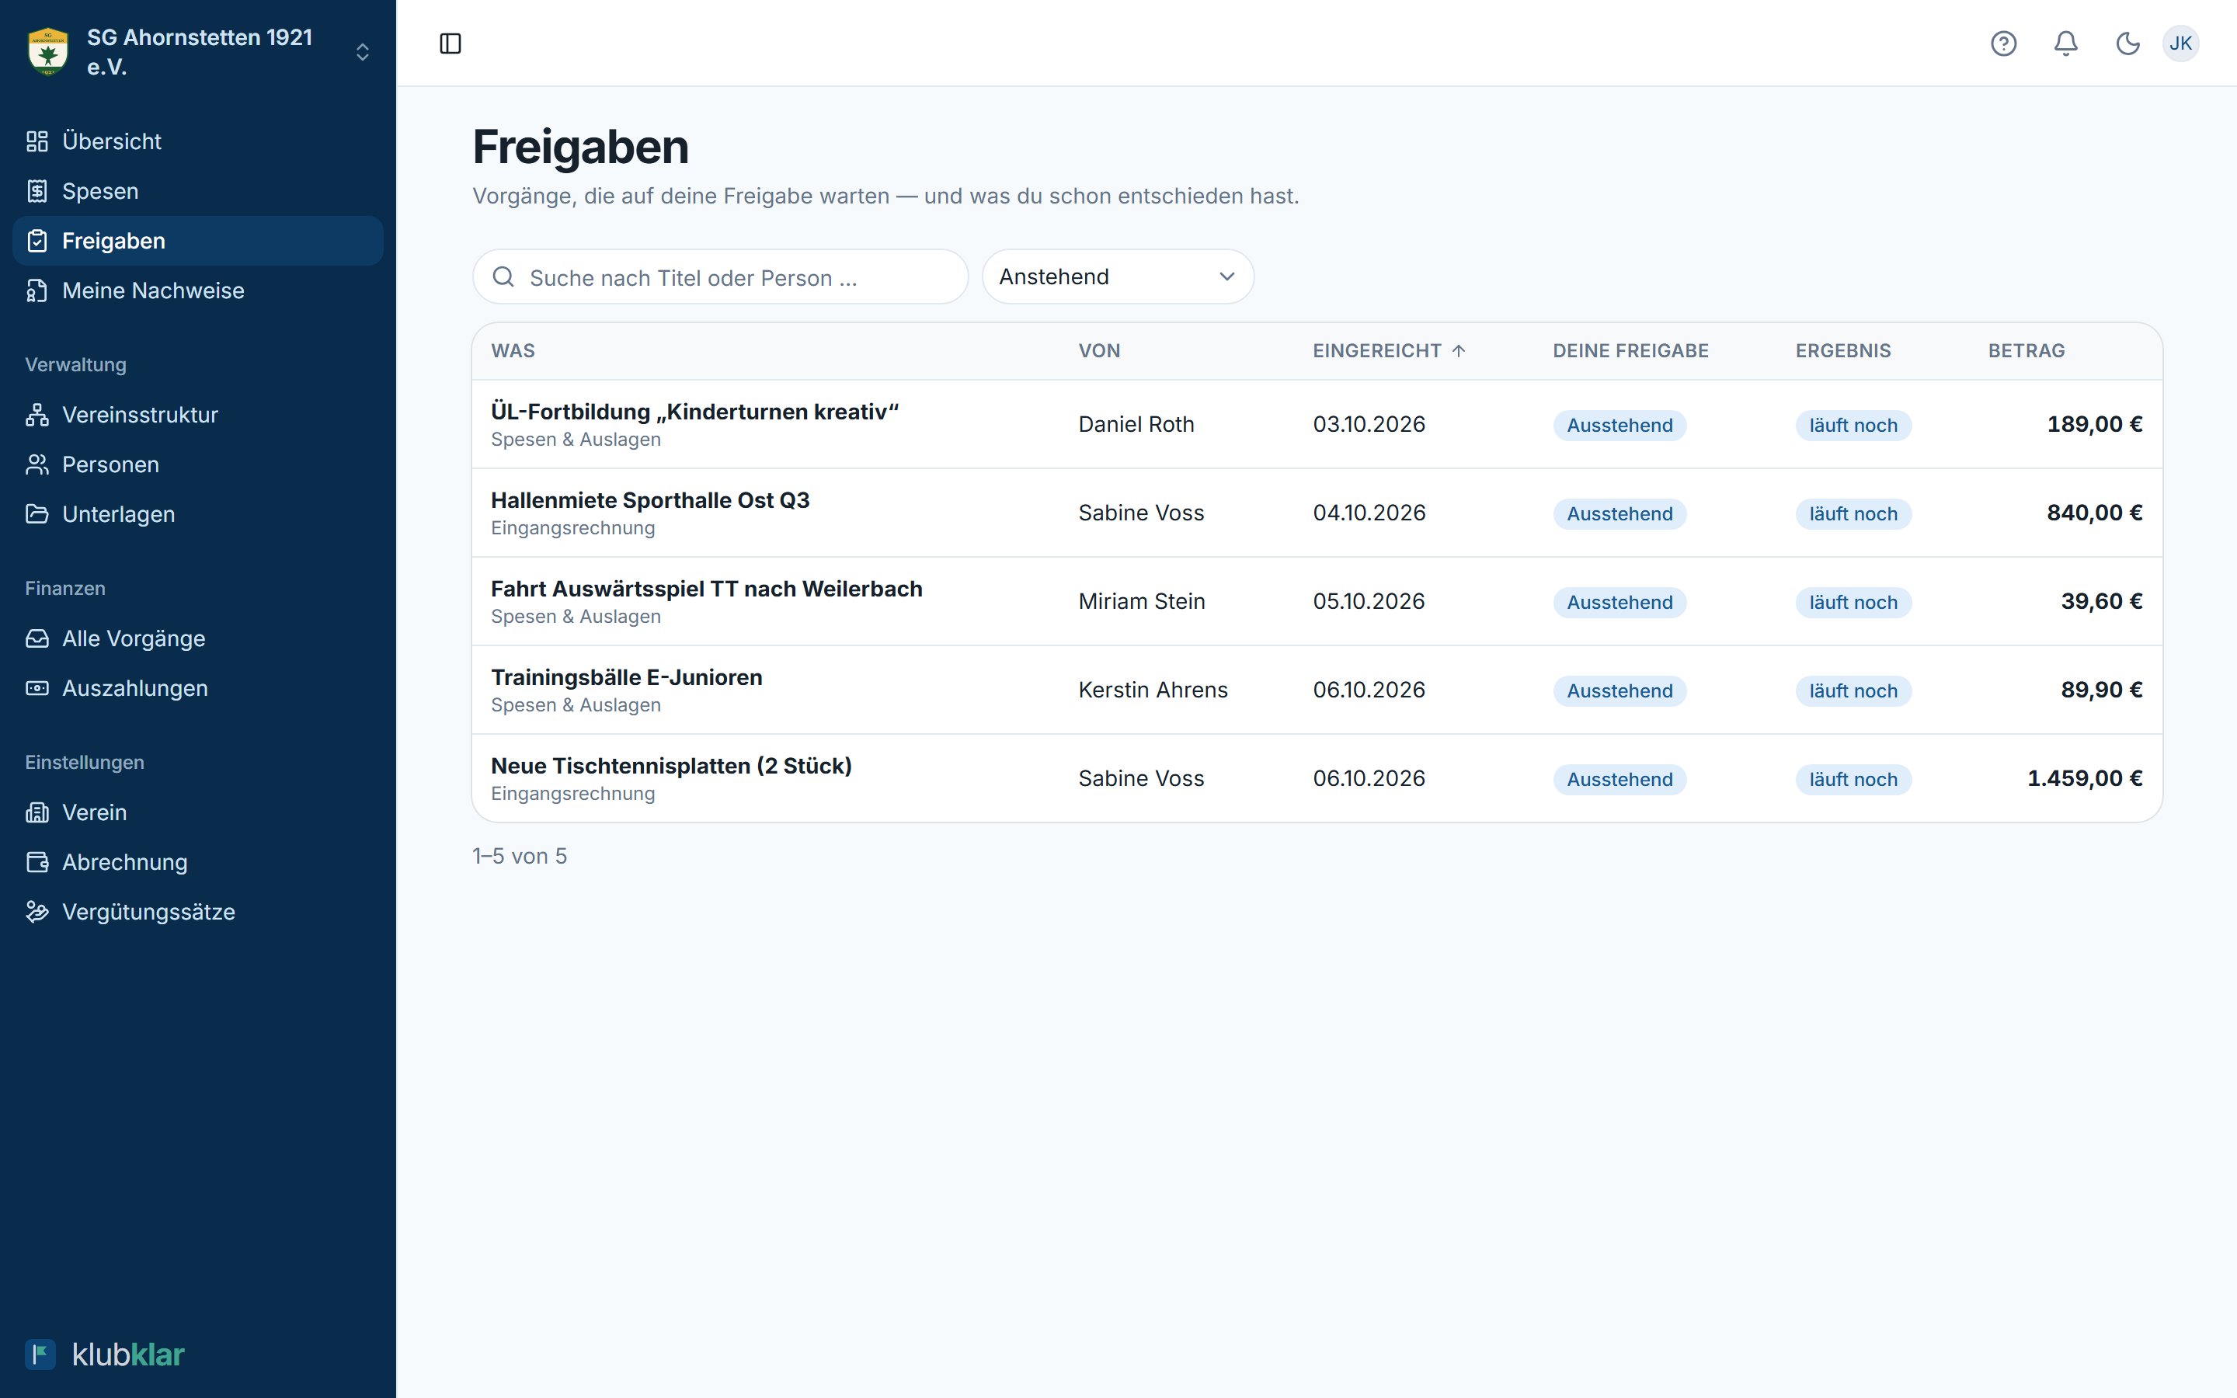Click the Vereinsstruktur org-chart icon
Viewport: 2237px width, 1398px height.
tap(37, 416)
